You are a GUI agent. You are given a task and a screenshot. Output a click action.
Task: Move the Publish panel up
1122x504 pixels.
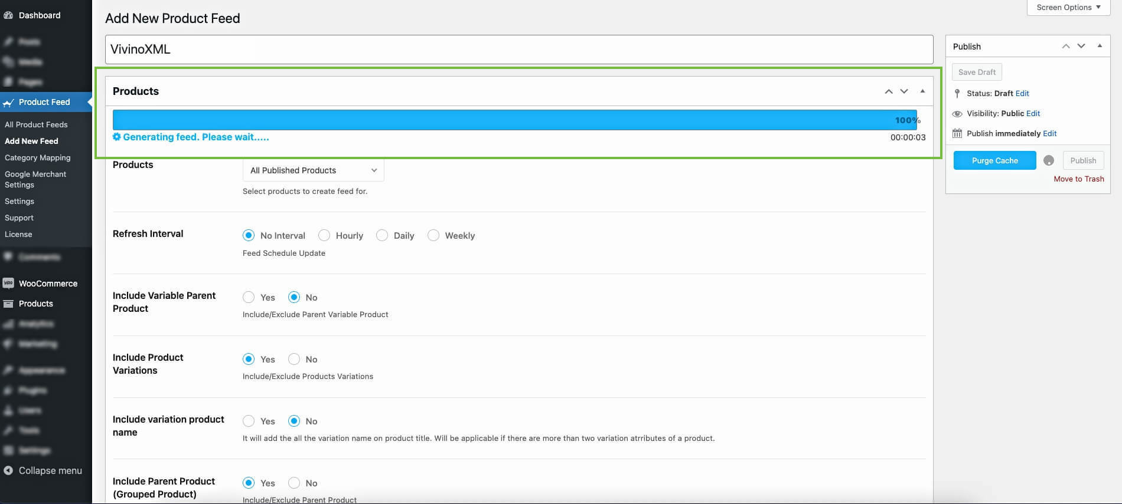coord(1066,46)
